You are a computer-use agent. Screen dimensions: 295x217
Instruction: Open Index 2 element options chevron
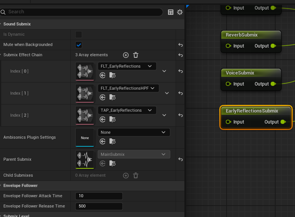coord(164,115)
